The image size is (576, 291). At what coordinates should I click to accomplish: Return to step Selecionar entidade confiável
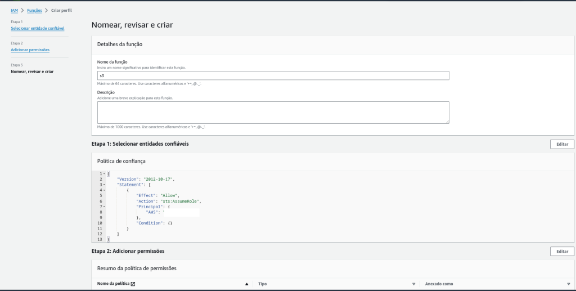click(37, 28)
